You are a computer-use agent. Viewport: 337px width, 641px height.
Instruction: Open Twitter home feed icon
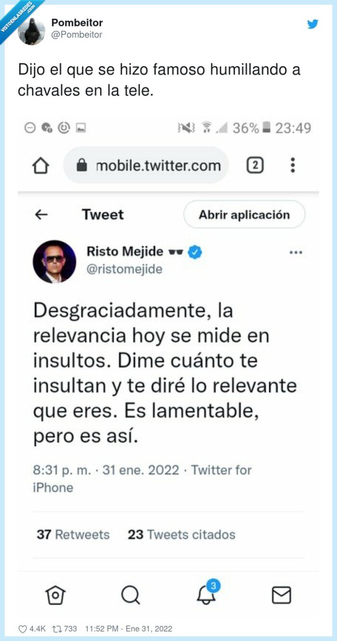(x=54, y=595)
